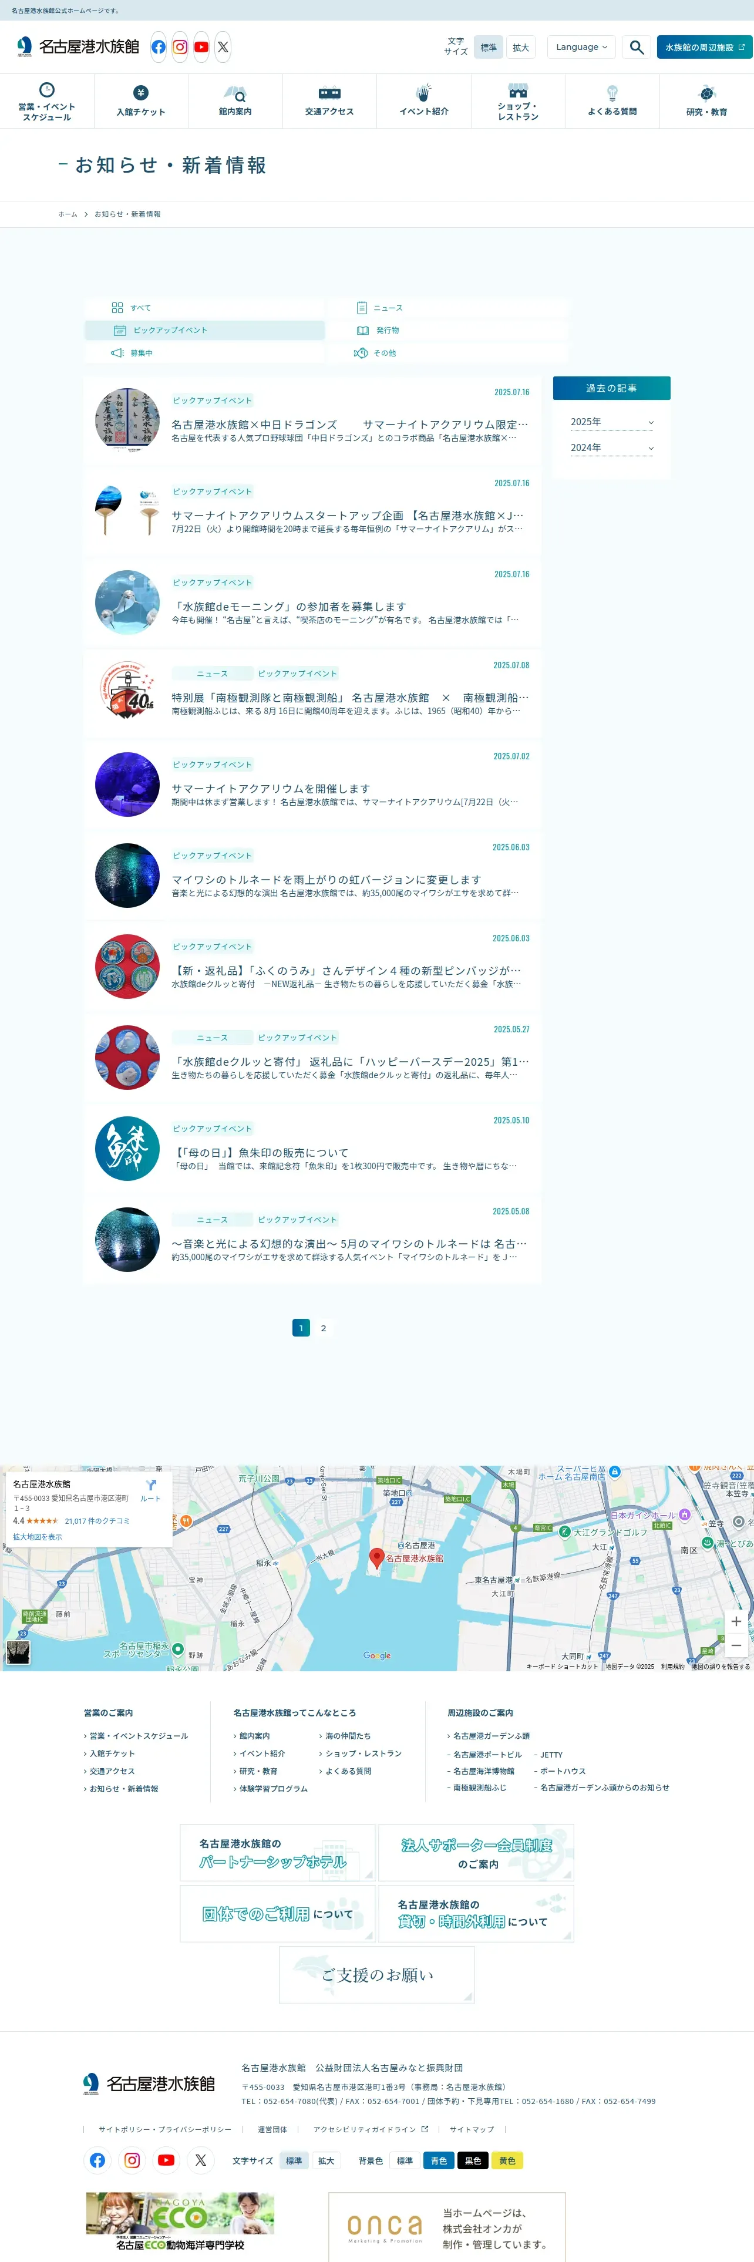Open the header Instagram icon
Screen dimensions: 754x2262
[180, 48]
